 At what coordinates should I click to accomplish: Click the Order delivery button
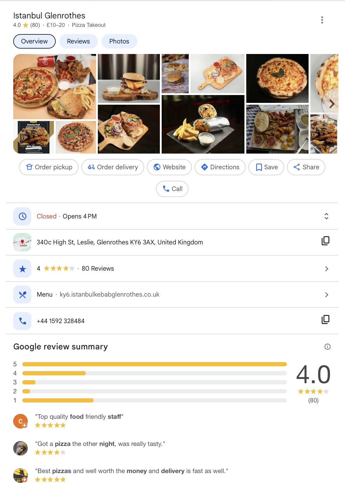(113, 167)
